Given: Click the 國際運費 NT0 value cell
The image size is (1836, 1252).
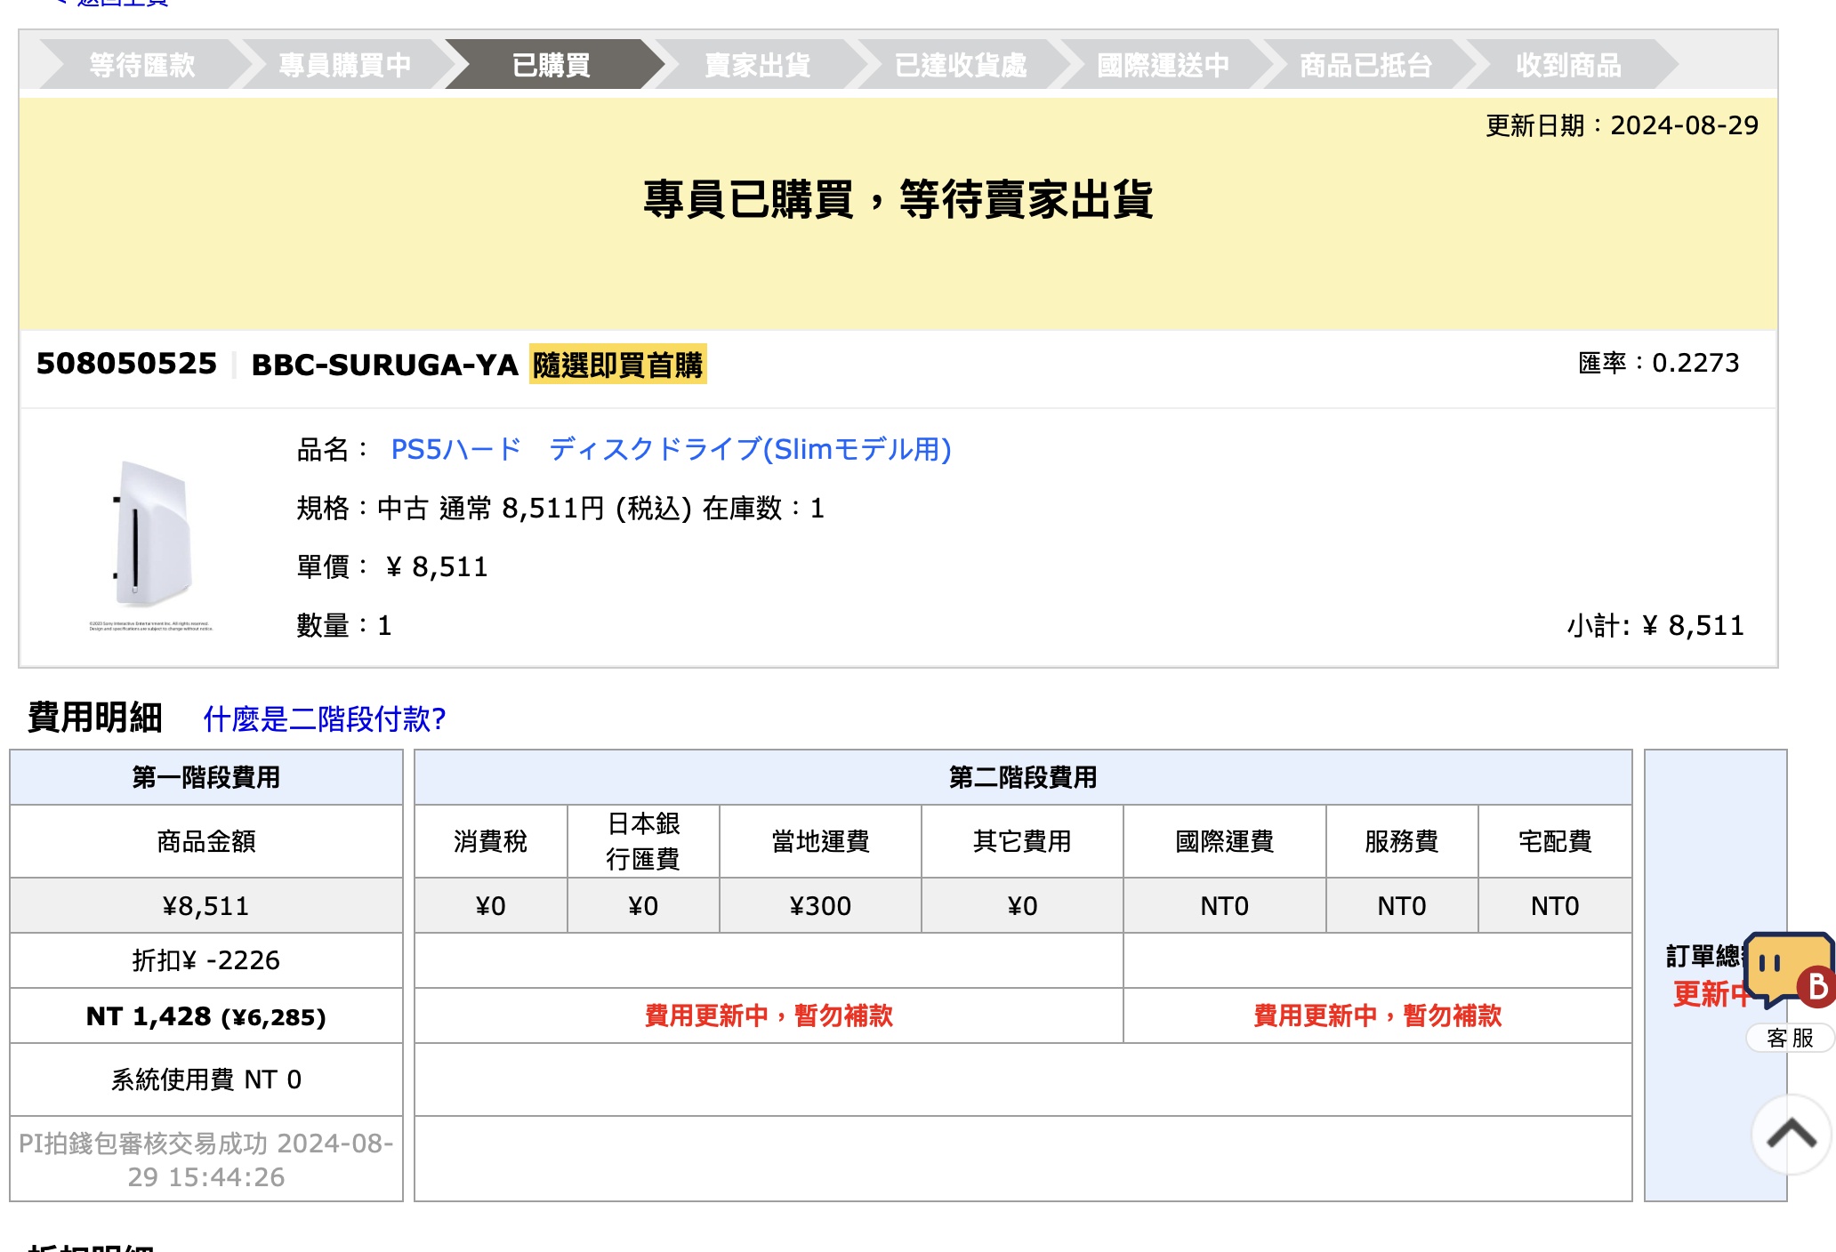Looking at the screenshot, I should (x=1225, y=906).
